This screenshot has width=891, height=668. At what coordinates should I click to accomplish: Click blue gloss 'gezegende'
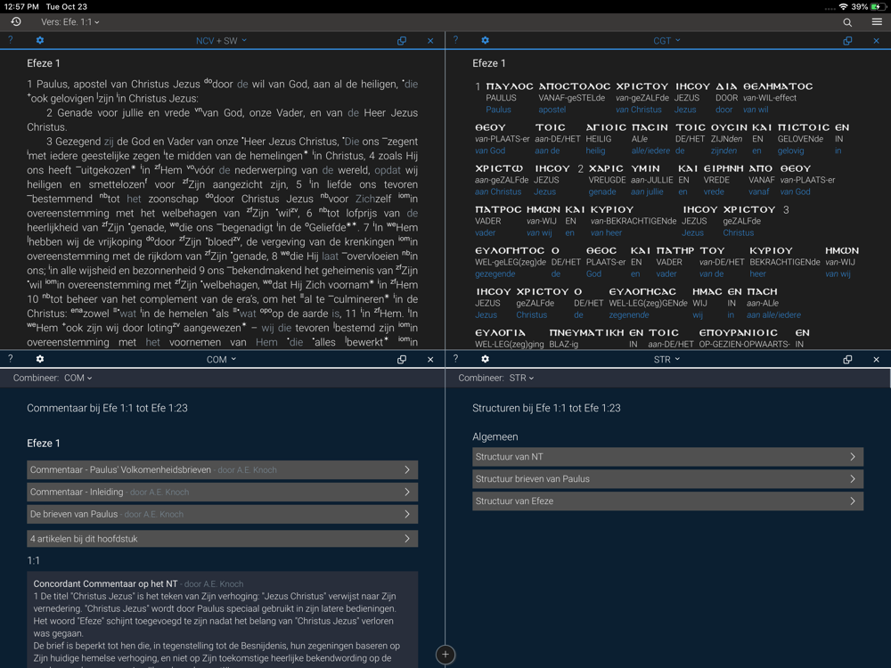coord(495,274)
